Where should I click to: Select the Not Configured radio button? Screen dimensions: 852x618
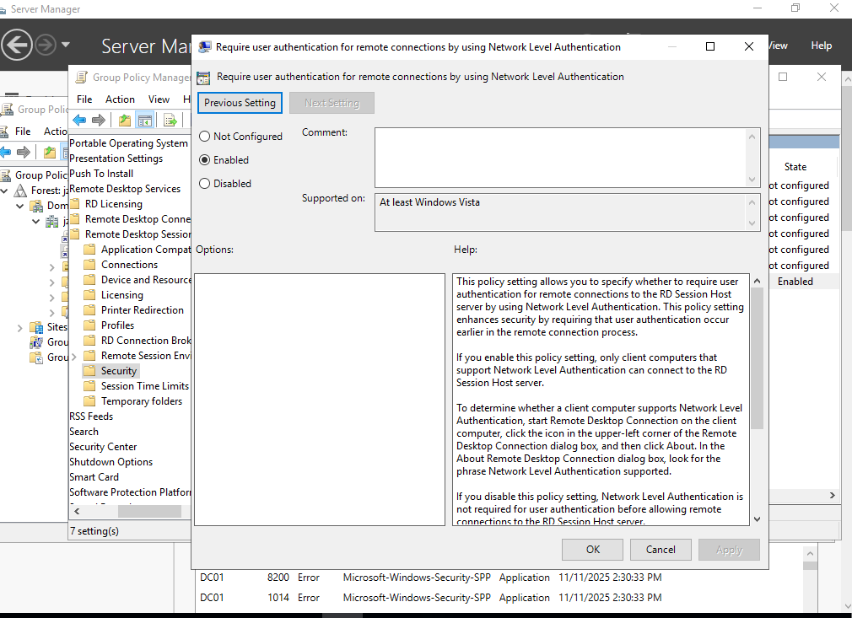click(x=203, y=136)
